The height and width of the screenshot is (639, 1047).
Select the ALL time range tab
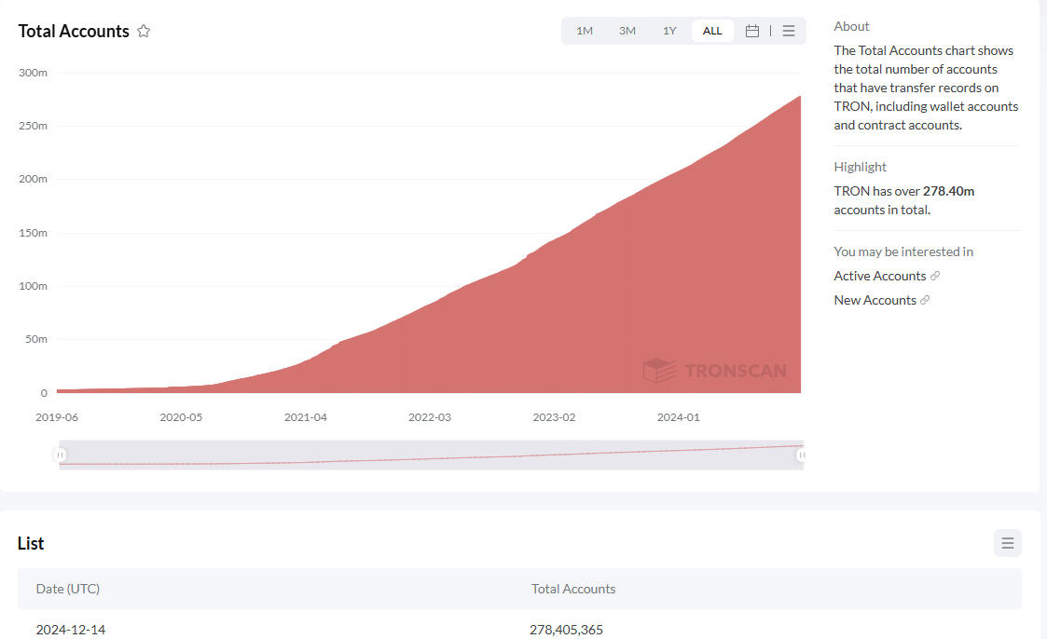point(712,31)
